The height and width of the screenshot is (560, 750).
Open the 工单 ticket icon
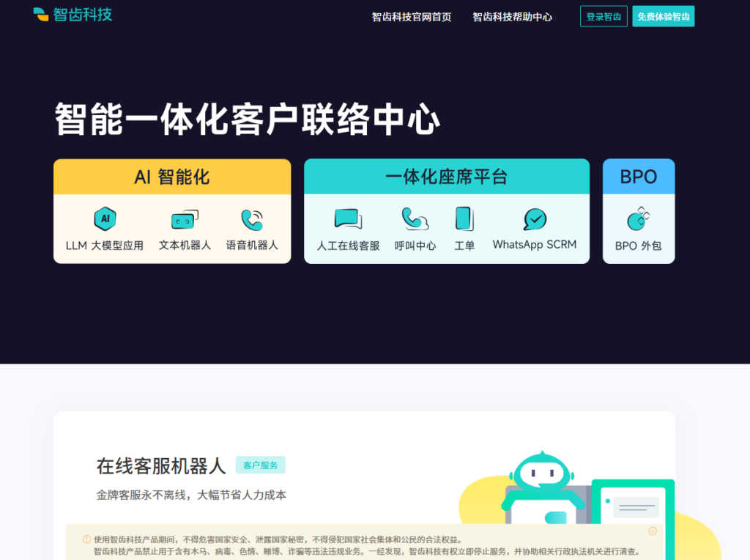coord(464,218)
